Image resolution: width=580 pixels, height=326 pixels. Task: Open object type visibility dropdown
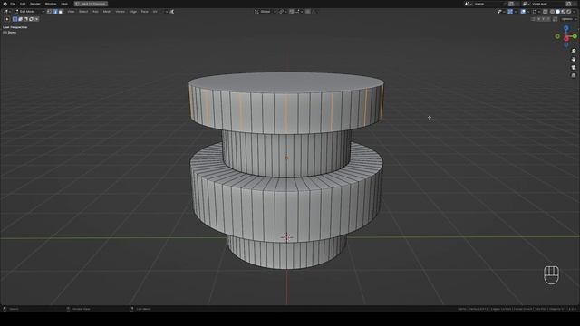[501, 12]
